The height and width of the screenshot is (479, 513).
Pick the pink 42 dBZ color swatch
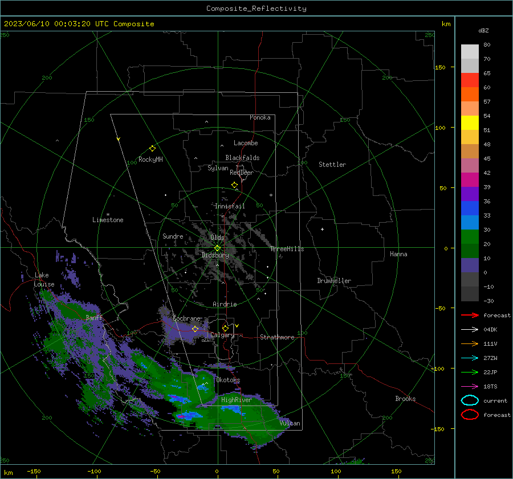click(470, 166)
